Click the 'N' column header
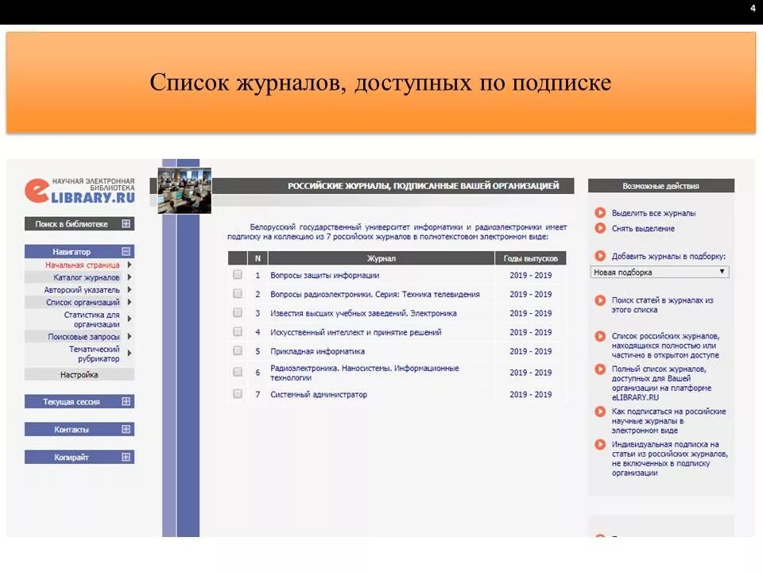 tap(258, 258)
